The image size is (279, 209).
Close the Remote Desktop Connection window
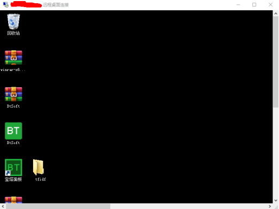pyautogui.click(x=270, y=5)
